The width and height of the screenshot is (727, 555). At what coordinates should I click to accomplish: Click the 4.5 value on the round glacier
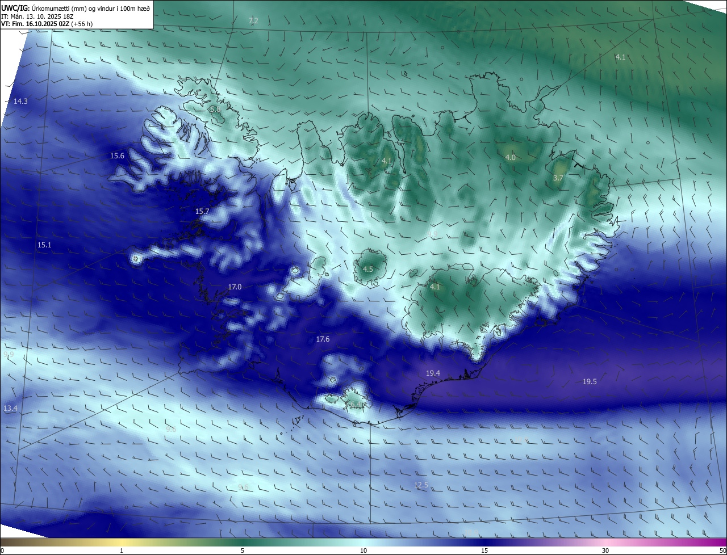click(x=367, y=269)
